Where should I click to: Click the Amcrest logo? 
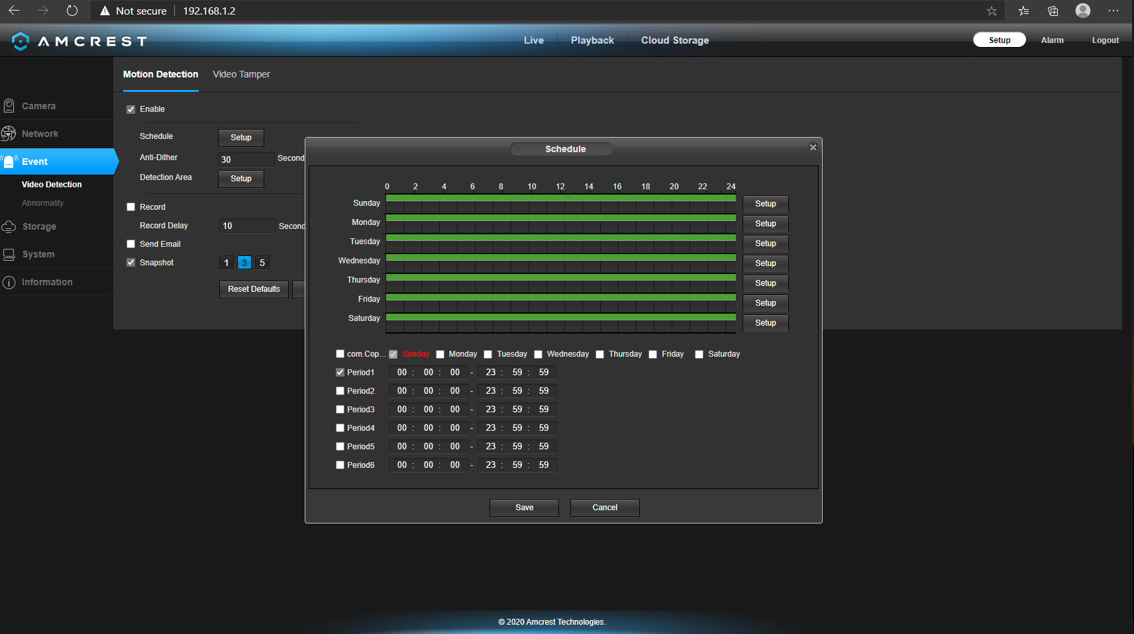point(79,41)
